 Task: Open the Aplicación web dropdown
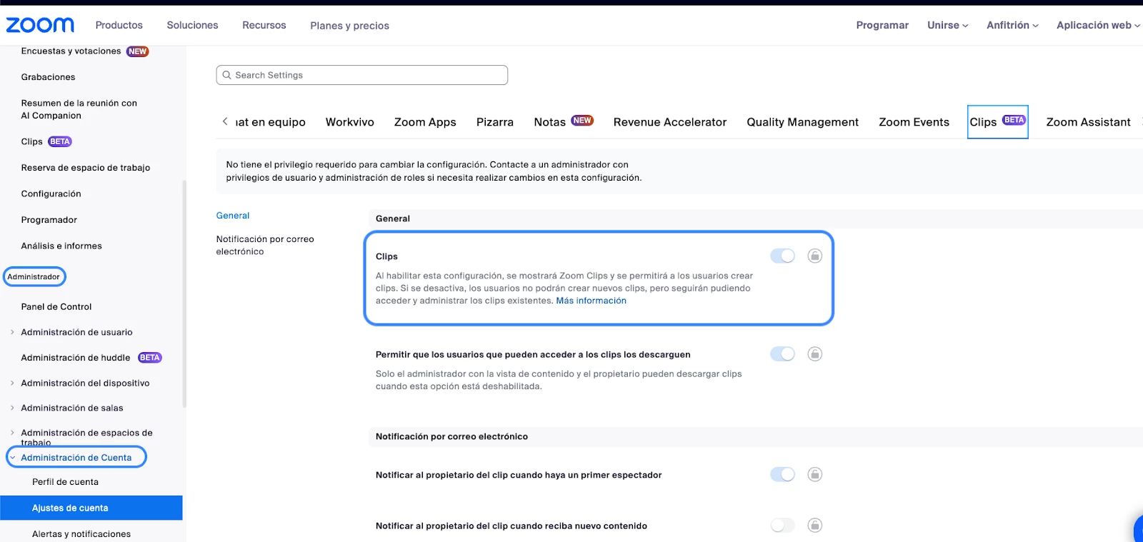[x=1098, y=25]
